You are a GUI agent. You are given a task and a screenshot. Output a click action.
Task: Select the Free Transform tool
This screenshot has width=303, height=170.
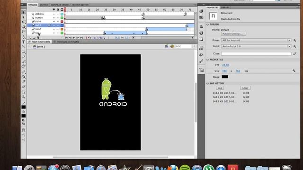point(24,22)
